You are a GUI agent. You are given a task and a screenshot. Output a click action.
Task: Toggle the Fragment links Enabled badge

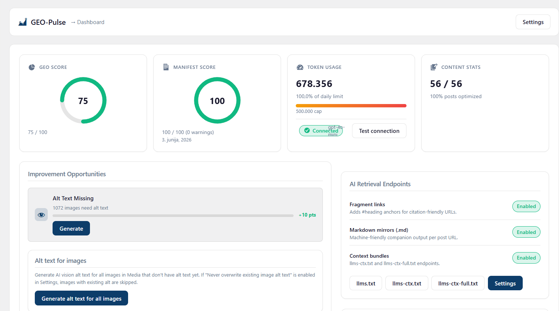pos(526,206)
